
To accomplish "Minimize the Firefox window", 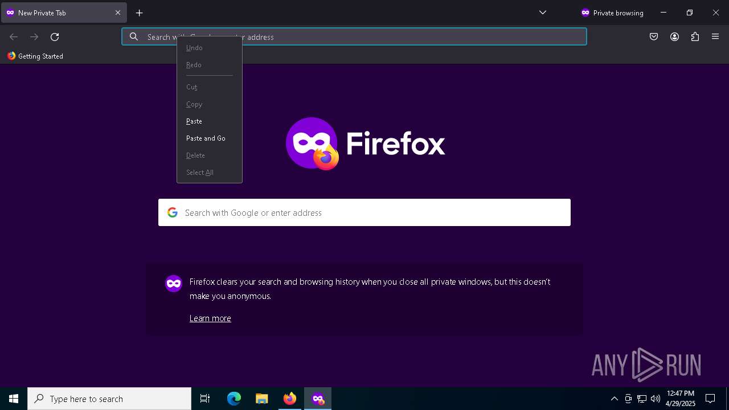I will click(x=664, y=13).
